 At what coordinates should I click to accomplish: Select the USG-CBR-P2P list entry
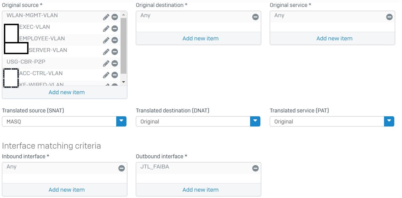pyautogui.click(x=52, y=63)
